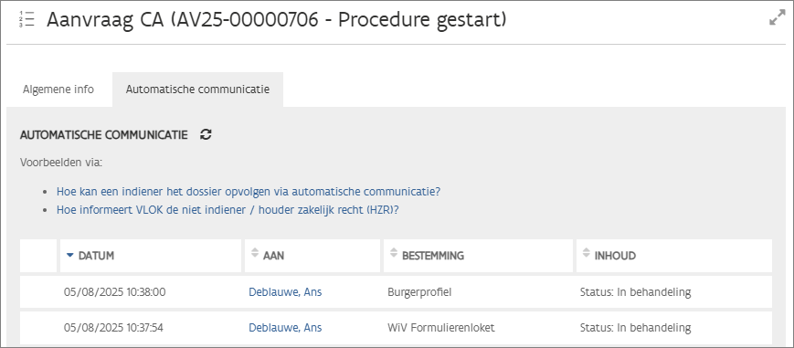Image resolution: width=794 pixels, height=348 pixels.
Task: Click the BESTEMMING column header label
Action: click(433, 256)
